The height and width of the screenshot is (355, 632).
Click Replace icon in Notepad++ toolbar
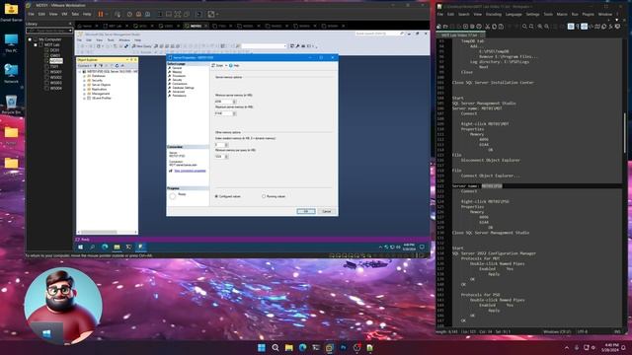click(531, 27)
